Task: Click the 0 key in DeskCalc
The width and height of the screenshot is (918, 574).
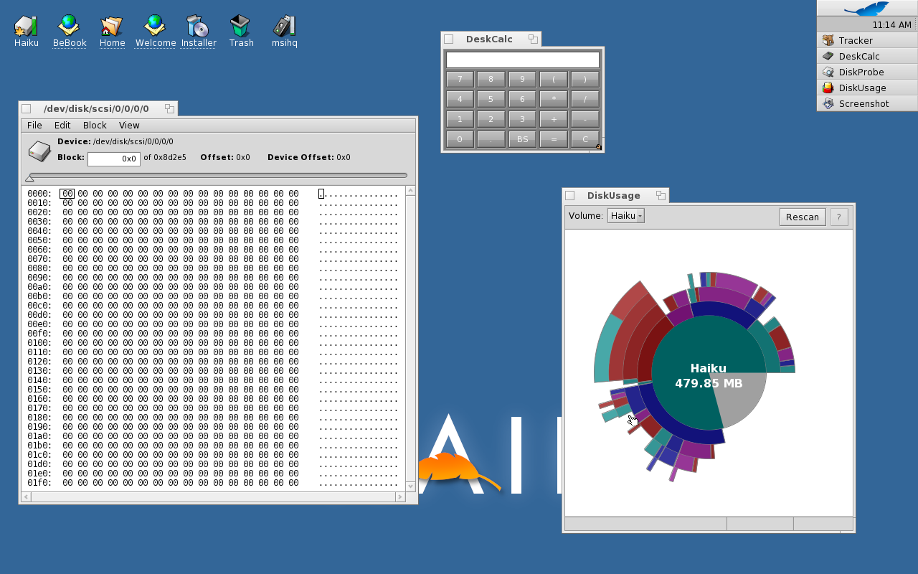Action: click(460, 139)
